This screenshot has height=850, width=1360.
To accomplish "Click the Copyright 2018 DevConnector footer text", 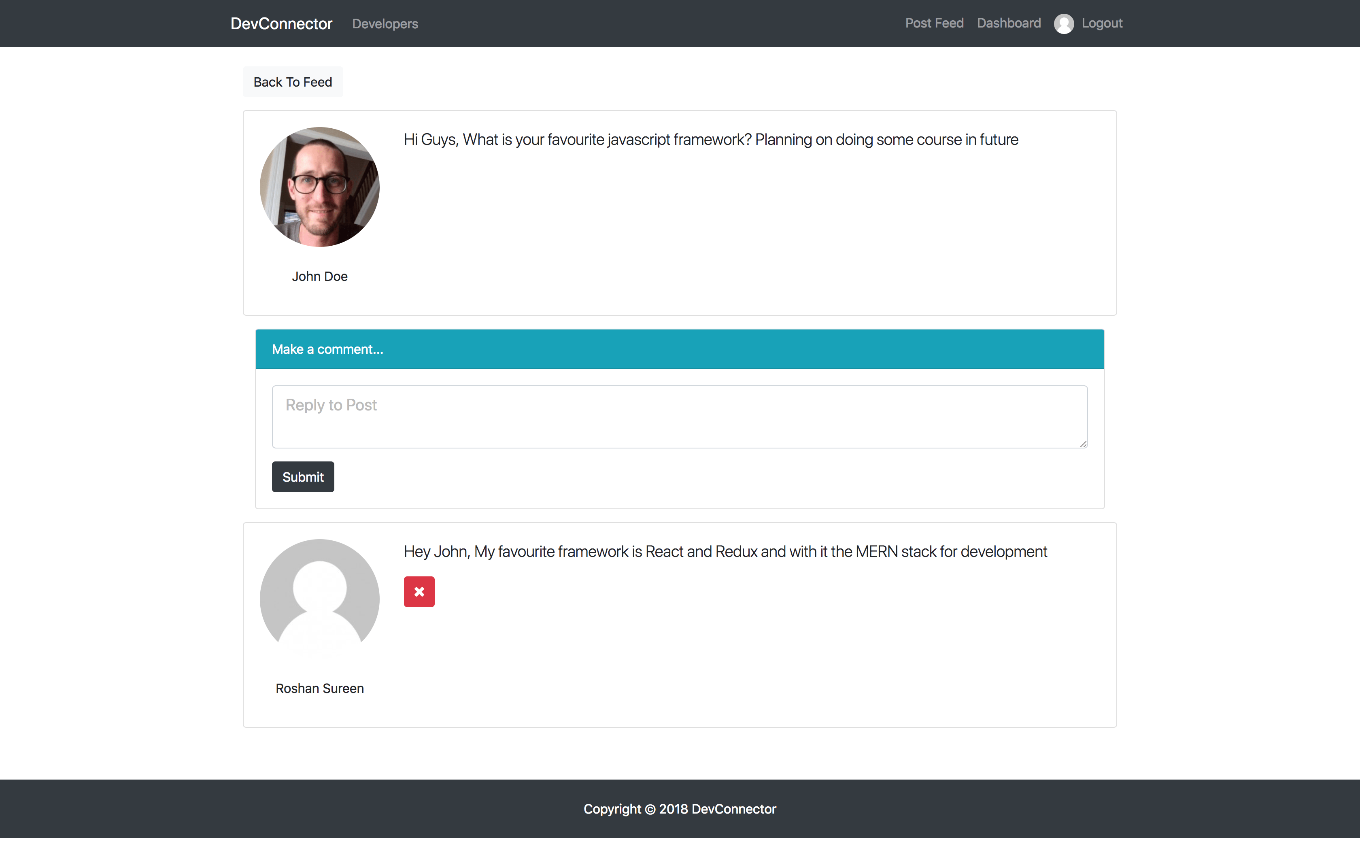I will click(x=679, y=809).
